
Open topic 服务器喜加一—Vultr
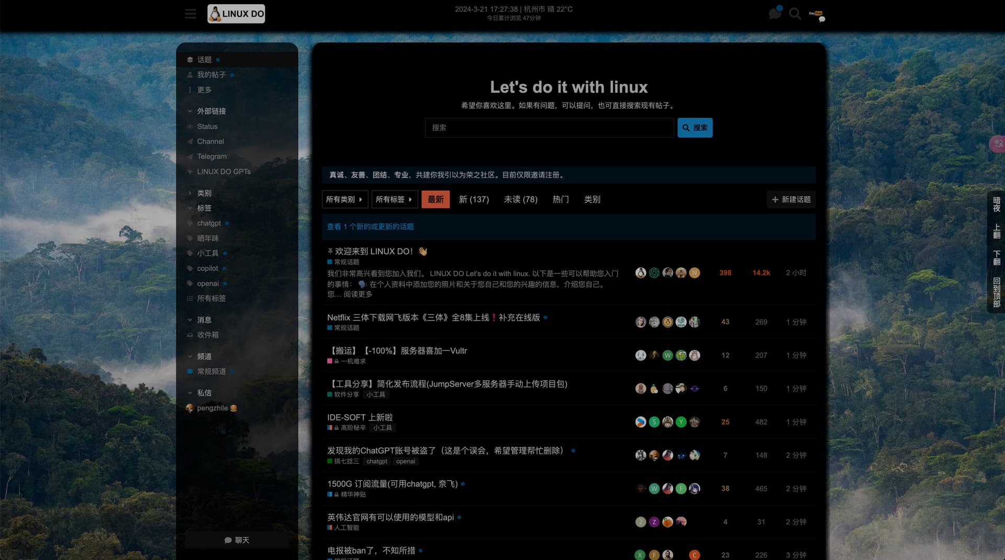click(x=397, y=351)
